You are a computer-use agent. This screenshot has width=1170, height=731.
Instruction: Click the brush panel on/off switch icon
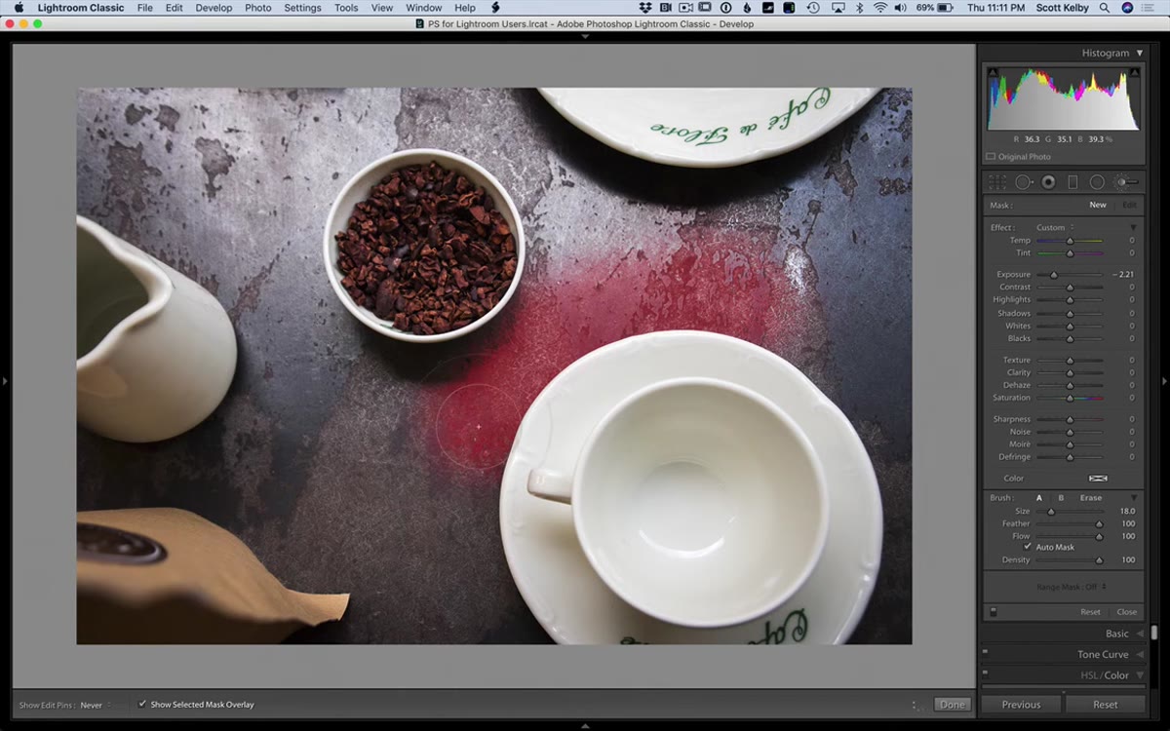[x=993, y=612]
